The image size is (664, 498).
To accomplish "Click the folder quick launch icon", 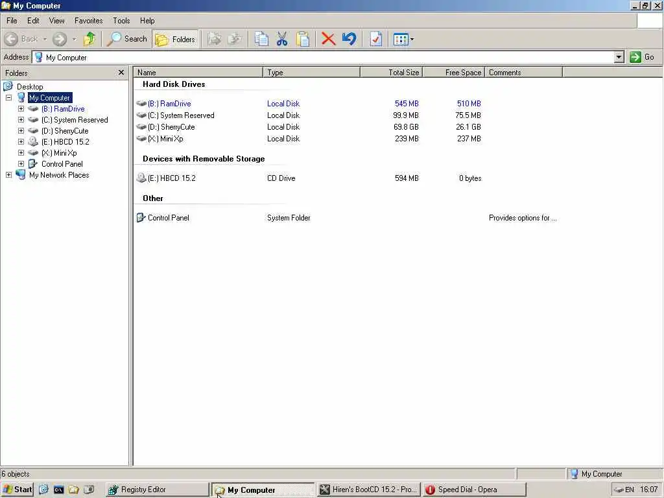I will (x=74, y=490).
